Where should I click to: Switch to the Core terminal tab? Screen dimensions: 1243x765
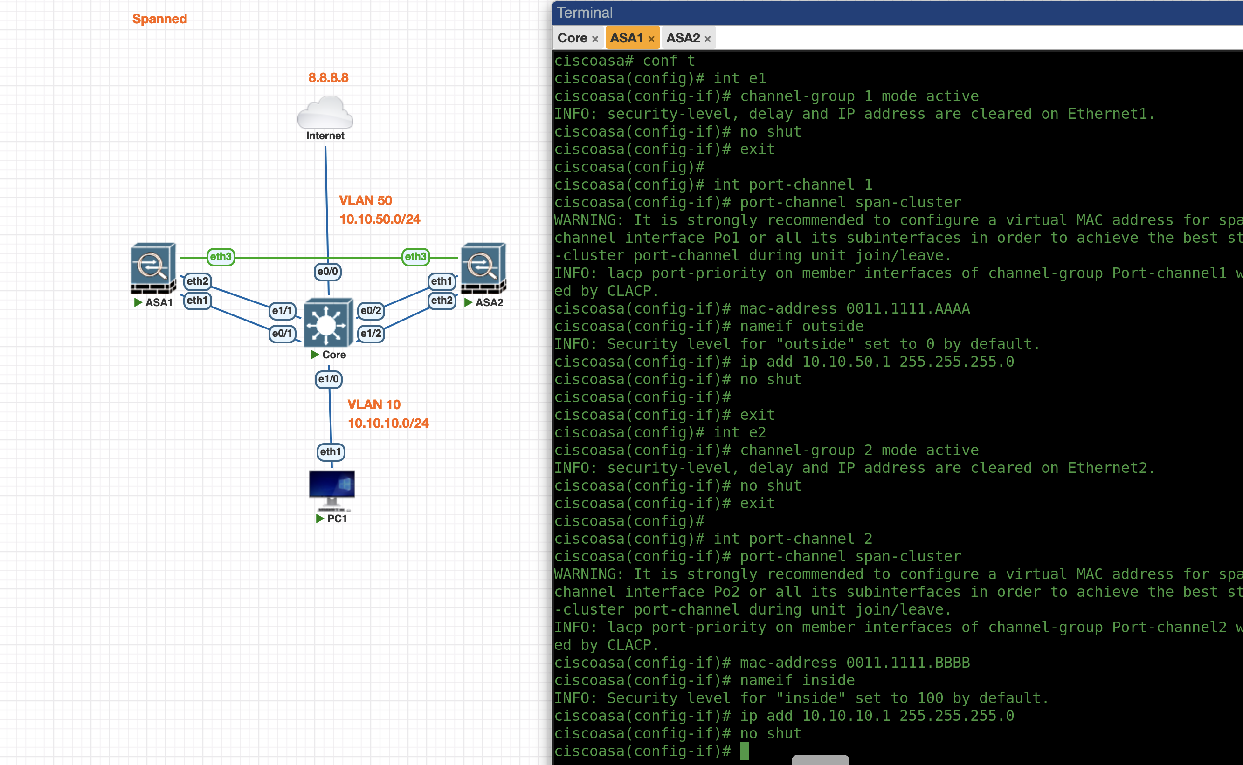pos(572,38)
